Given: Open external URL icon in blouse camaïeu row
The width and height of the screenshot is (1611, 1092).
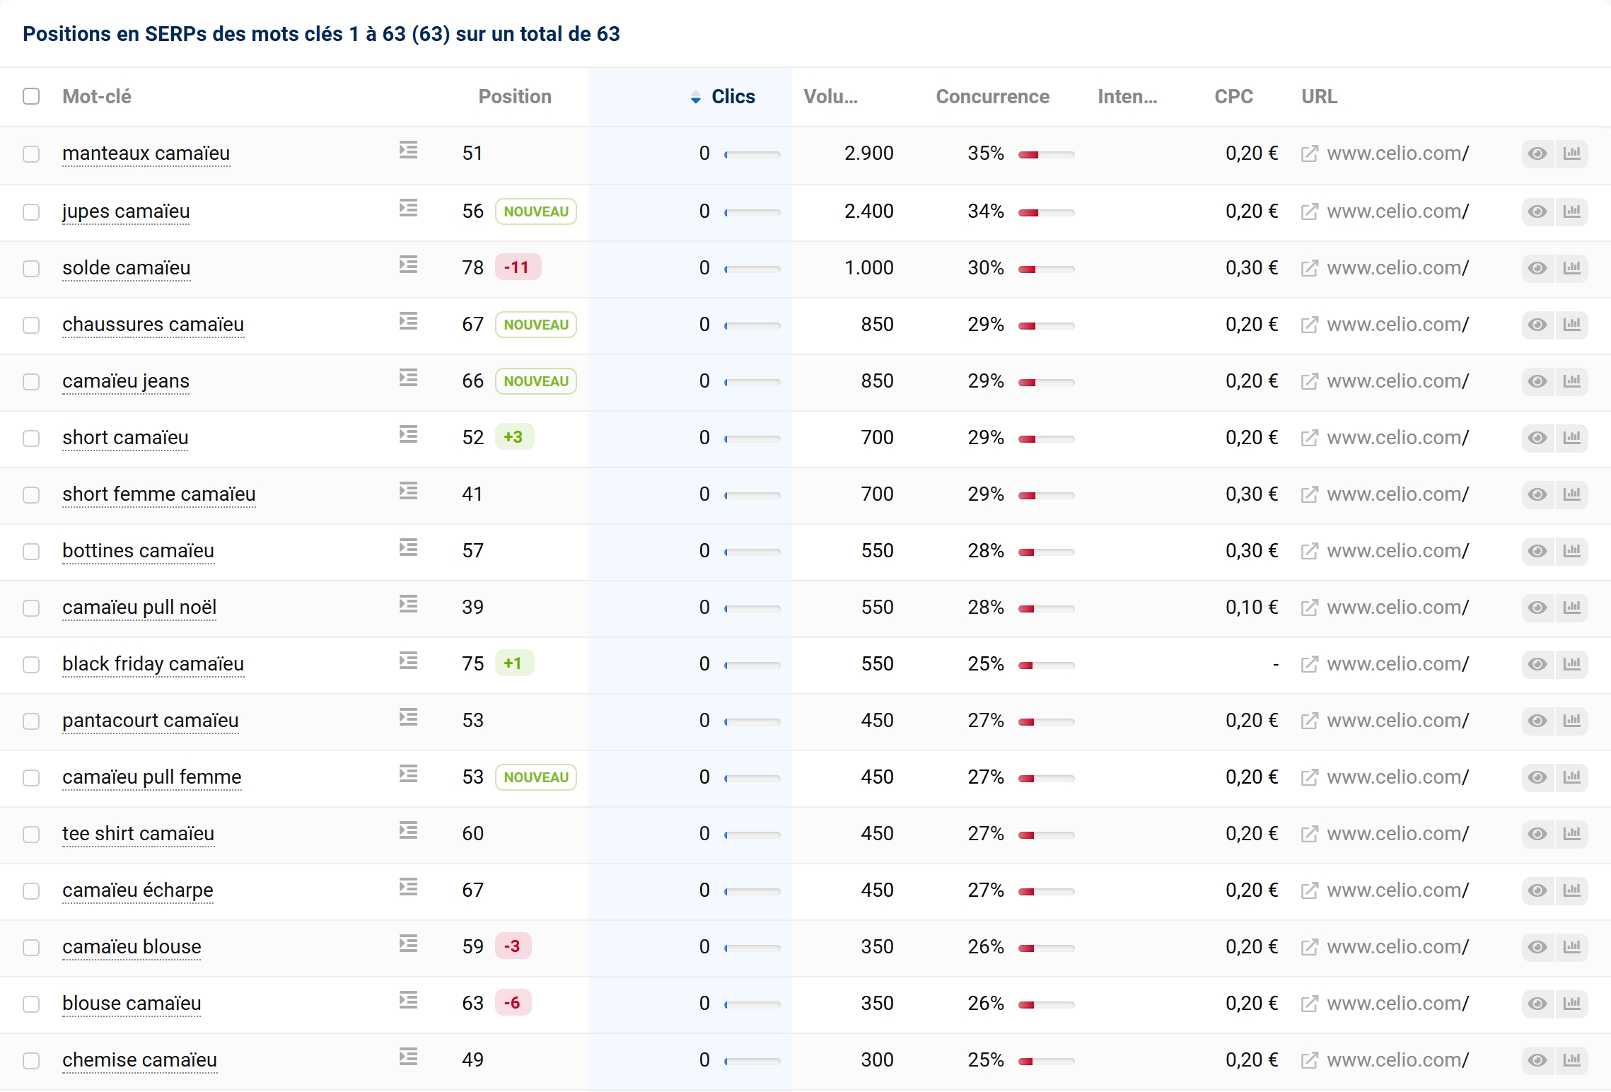Looking at the screenshot, I should [x=1309, y=1004].
